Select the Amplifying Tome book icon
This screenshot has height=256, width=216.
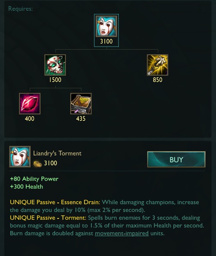pyautogui.click(x=81, y=104)
